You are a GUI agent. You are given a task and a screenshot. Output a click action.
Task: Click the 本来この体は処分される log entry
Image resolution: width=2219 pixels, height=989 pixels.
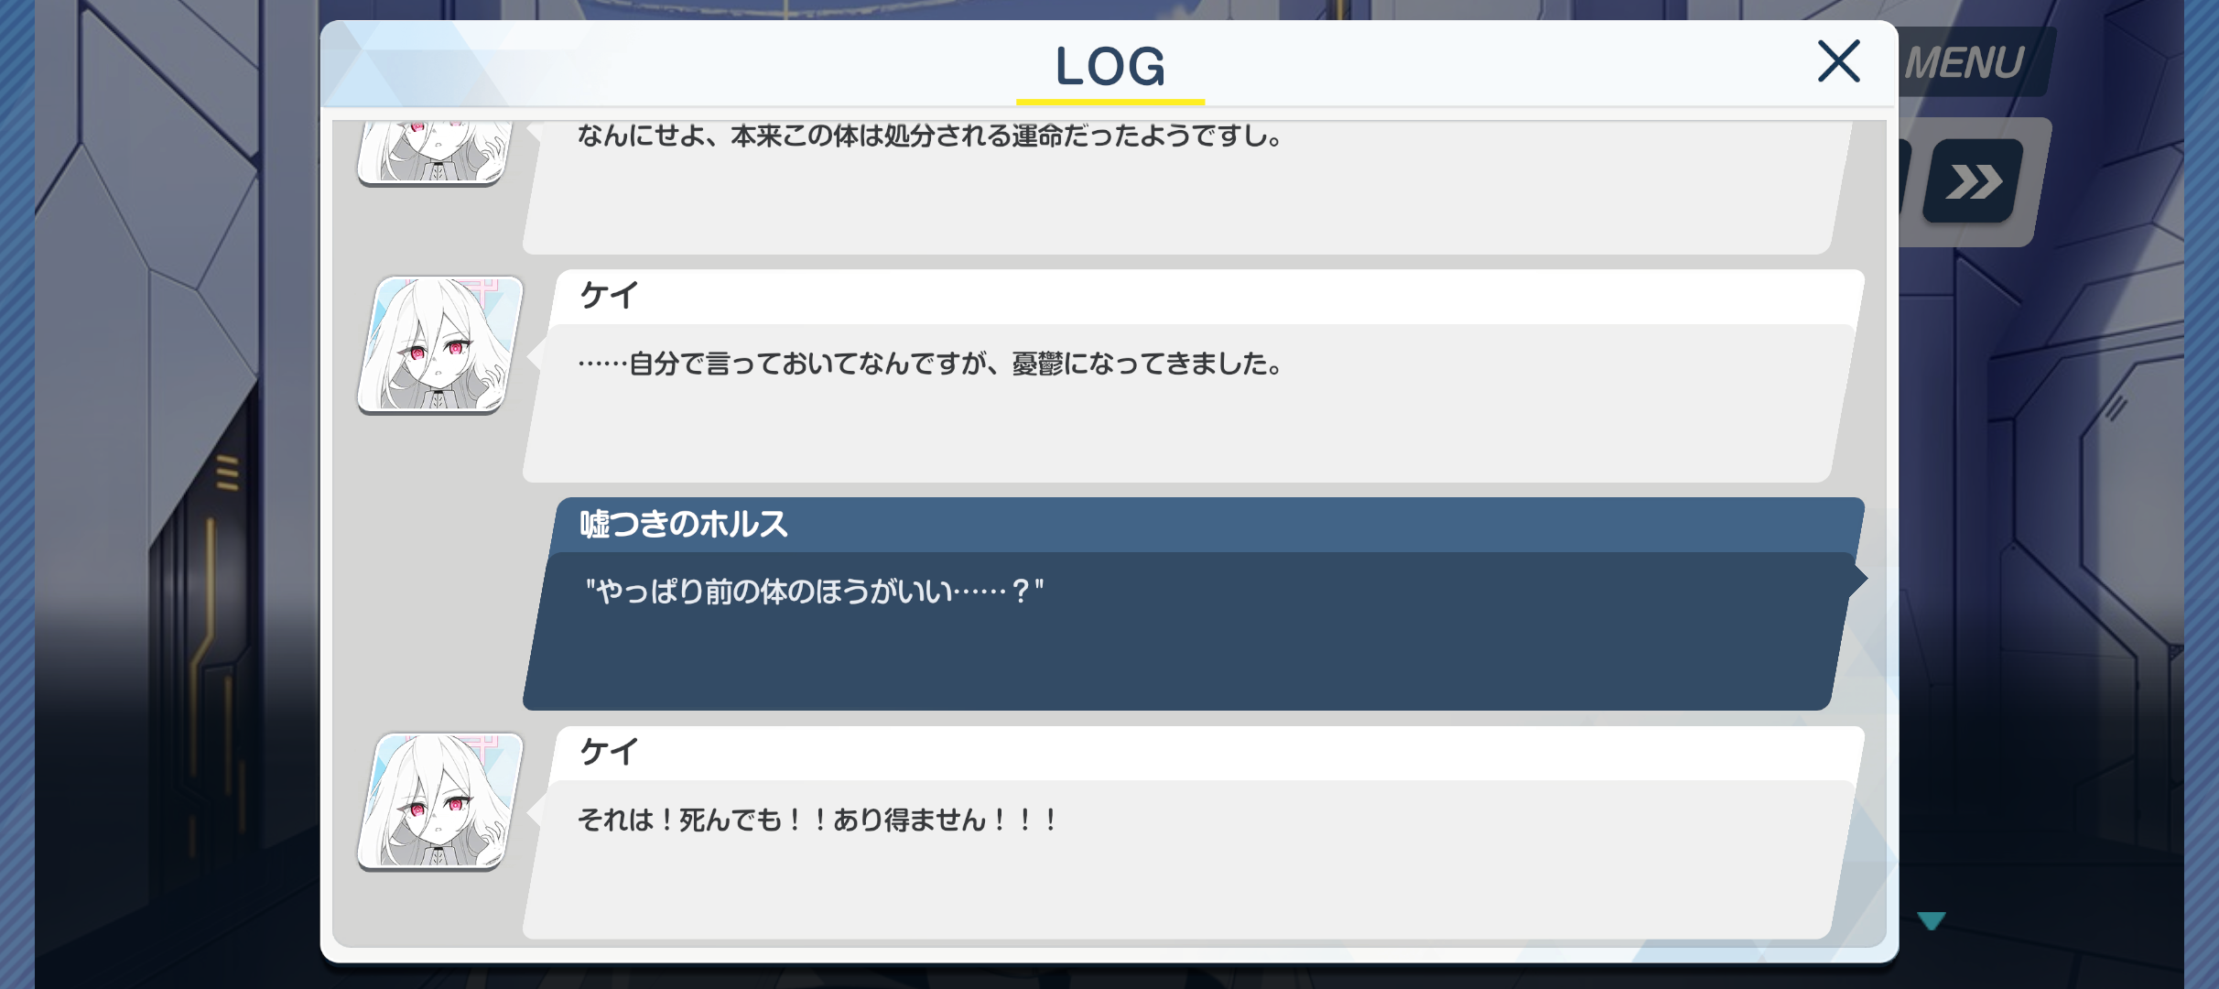[x=929, y=136]
